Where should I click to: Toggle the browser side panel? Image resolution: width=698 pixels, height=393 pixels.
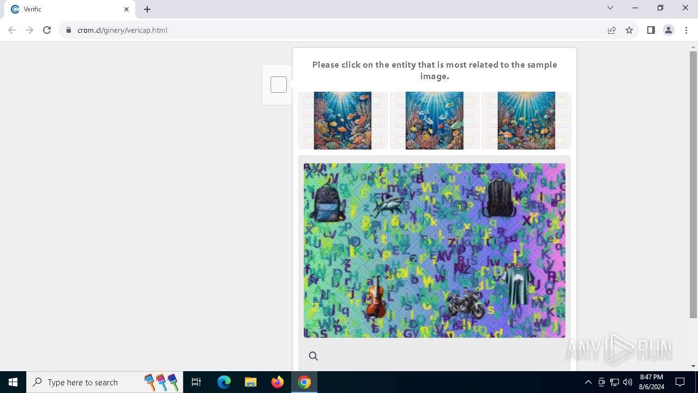(x=651, y=30)
